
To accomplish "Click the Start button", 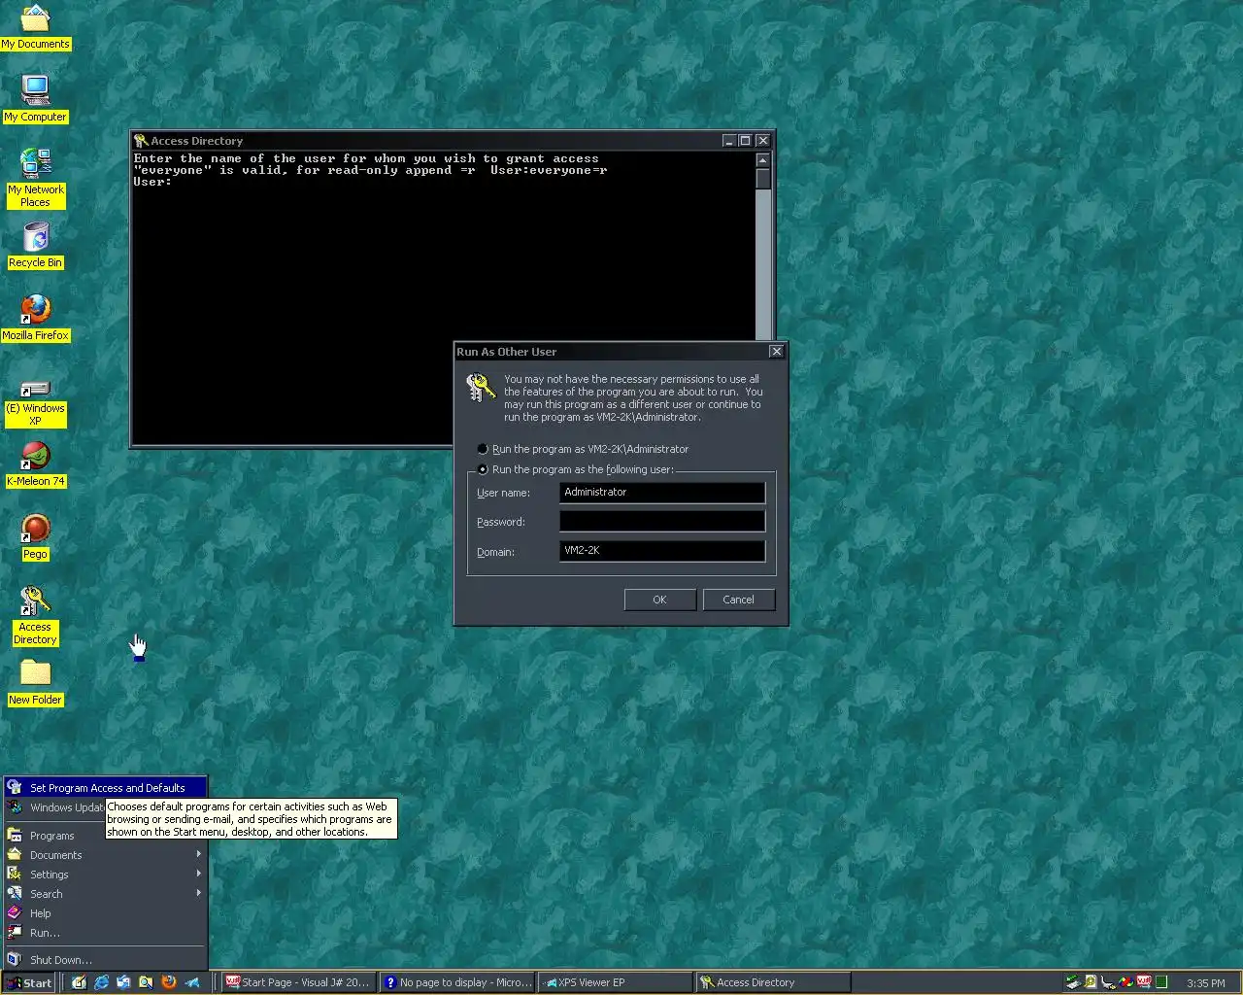I will point(29,982).
